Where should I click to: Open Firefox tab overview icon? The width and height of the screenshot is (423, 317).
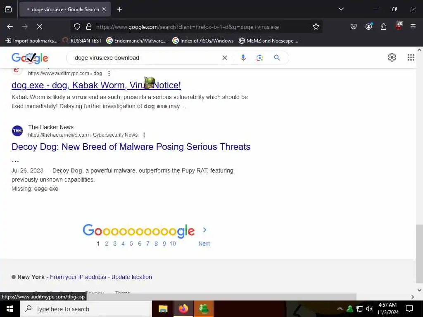pyautogui.click(x=8, y=9)
